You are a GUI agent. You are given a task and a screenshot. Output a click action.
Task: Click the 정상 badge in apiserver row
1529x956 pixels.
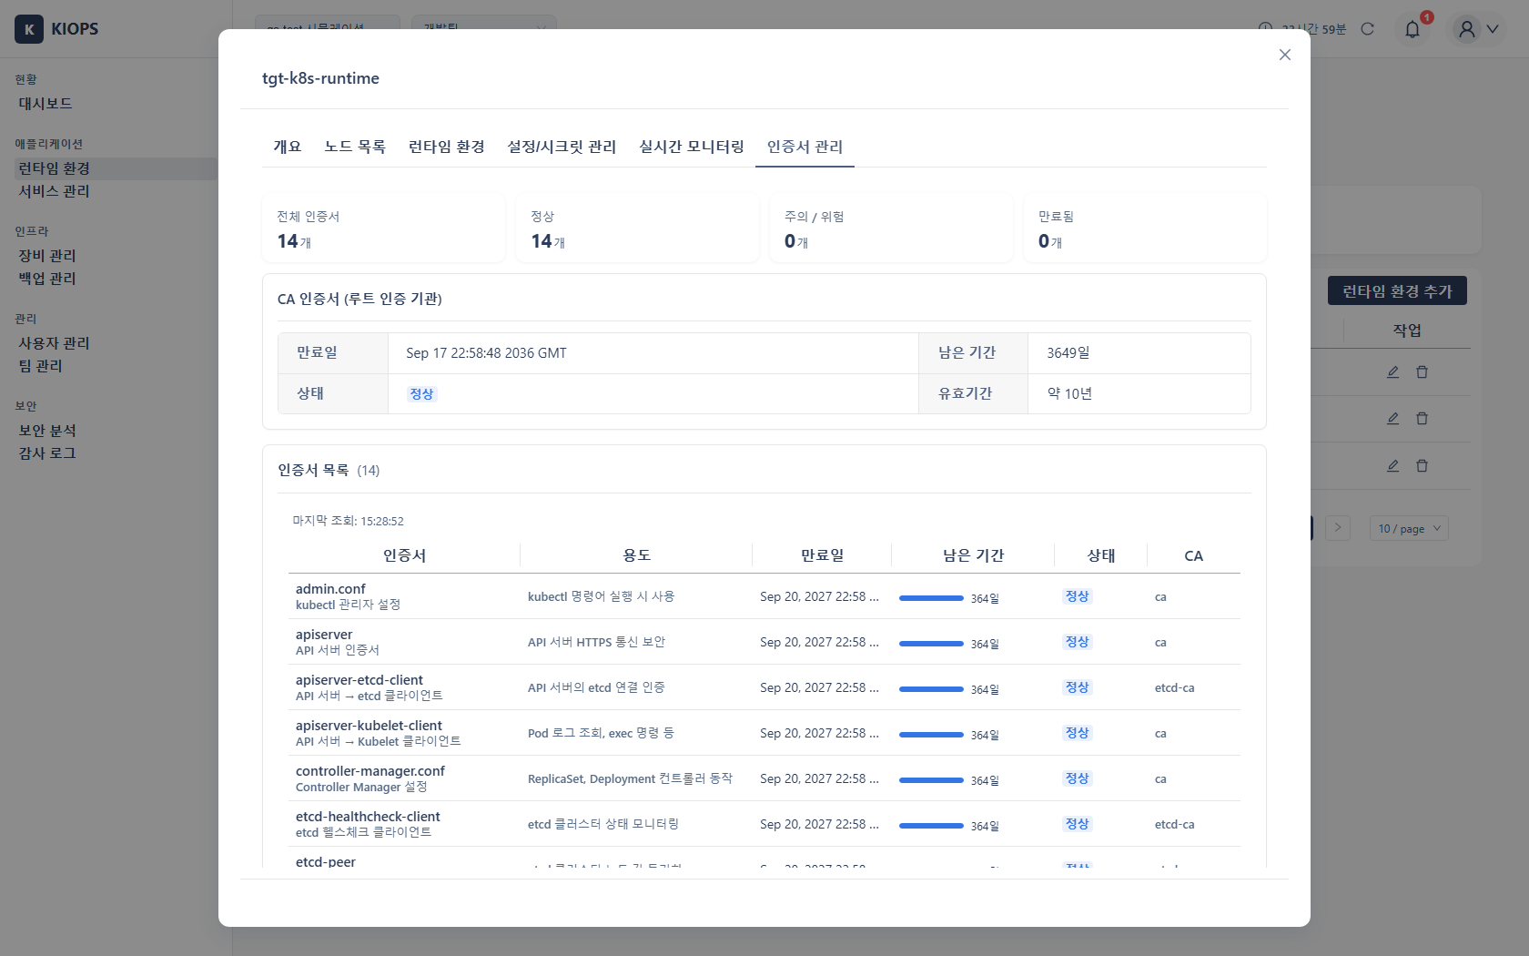1078,642
